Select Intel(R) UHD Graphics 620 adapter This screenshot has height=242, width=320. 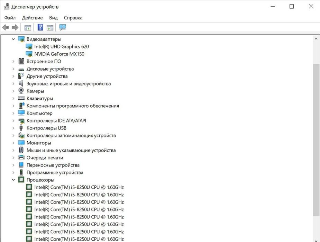pos(62,46)
